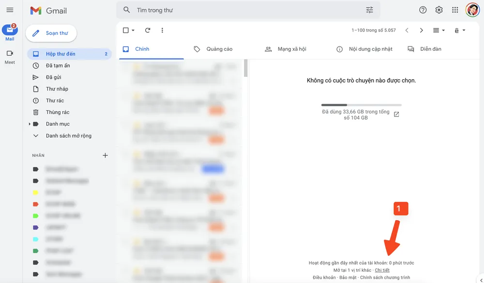
Task: Open the Help question mark icon
Action: click(423, 10)
